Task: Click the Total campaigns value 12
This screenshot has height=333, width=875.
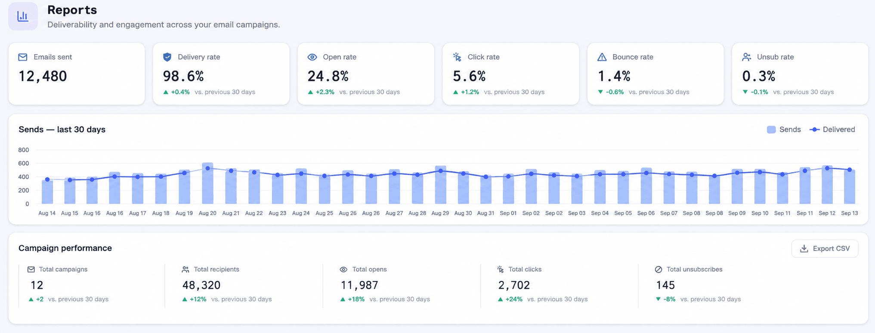Action: (37, 285)
